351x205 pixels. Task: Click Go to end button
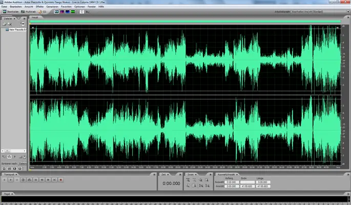pos(54,180)
